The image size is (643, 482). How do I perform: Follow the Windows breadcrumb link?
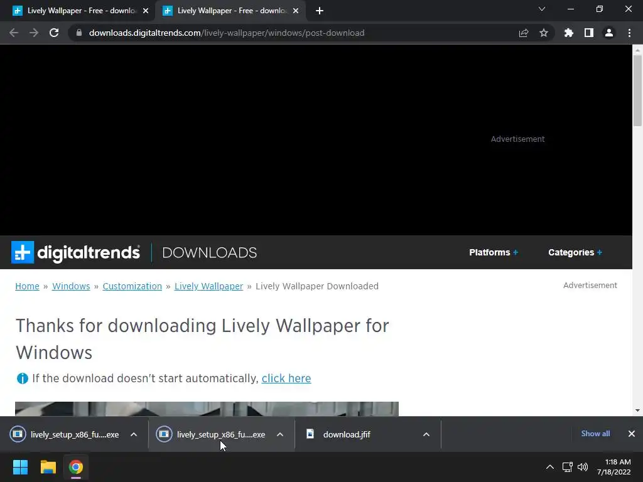pos(71,286)
